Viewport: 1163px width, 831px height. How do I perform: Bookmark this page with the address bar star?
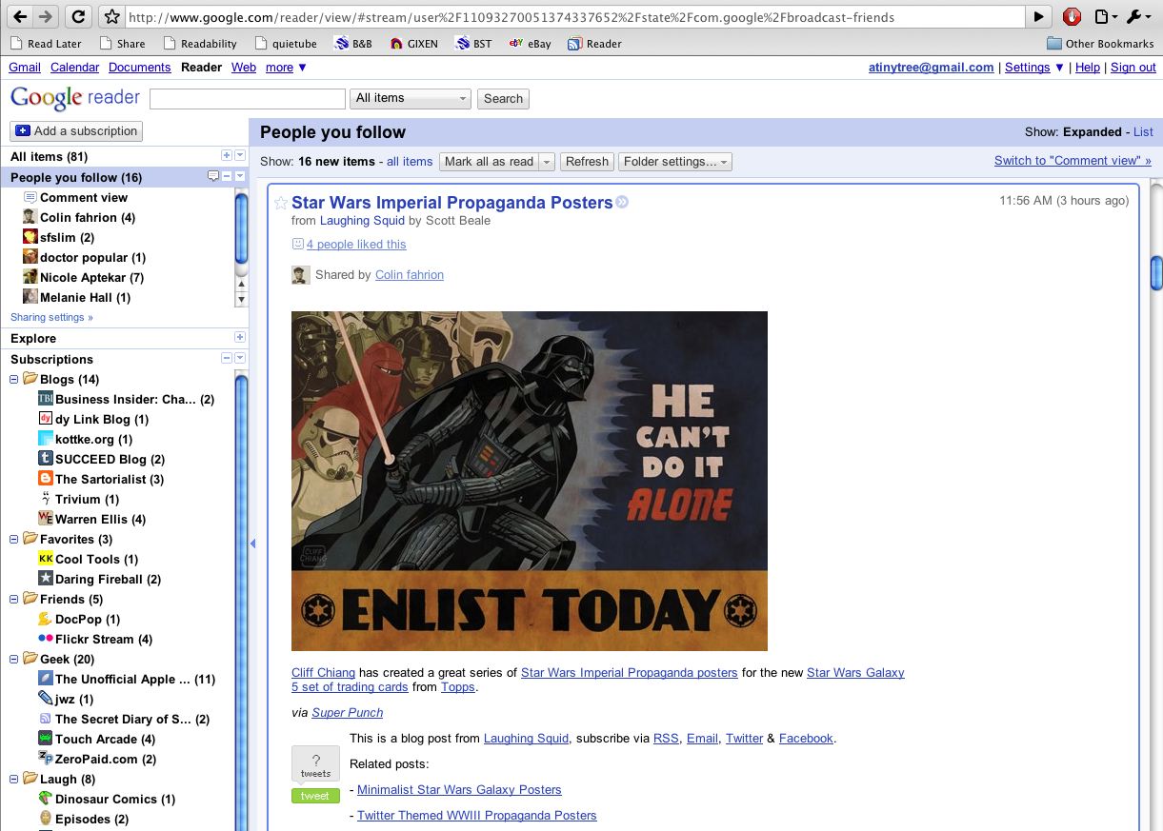[x=111, y=17]
